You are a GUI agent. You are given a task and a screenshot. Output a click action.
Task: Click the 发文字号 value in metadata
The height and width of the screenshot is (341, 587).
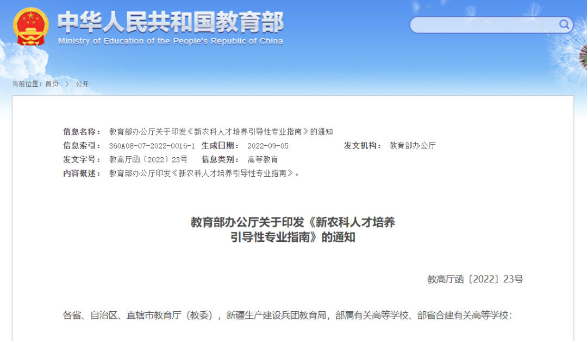point(148,159)
